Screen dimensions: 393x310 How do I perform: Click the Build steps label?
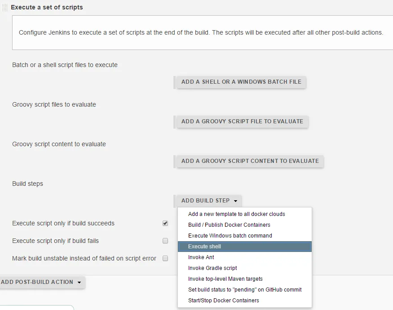(x=27, y=184)
